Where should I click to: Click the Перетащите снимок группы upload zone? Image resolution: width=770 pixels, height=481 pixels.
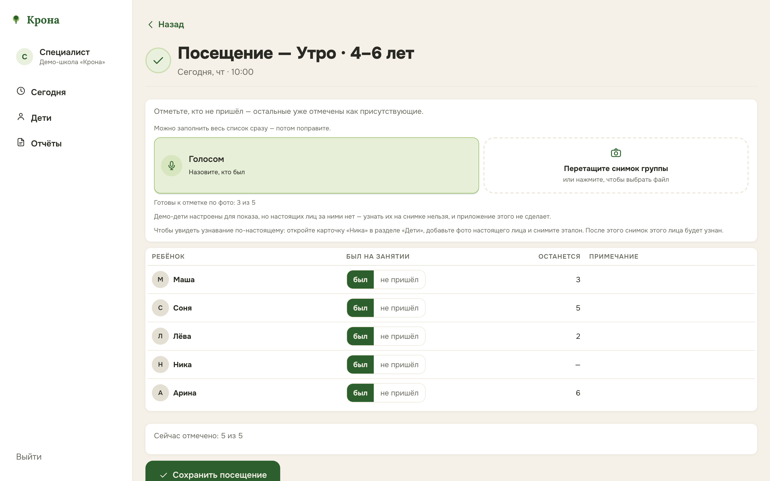(616, 165)
